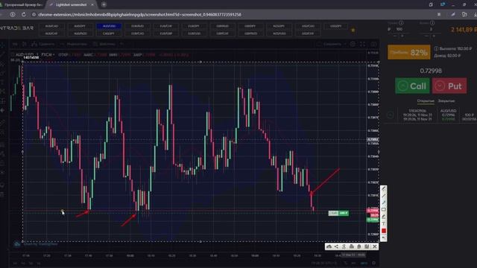Click the green Call button

coord(412,86)
